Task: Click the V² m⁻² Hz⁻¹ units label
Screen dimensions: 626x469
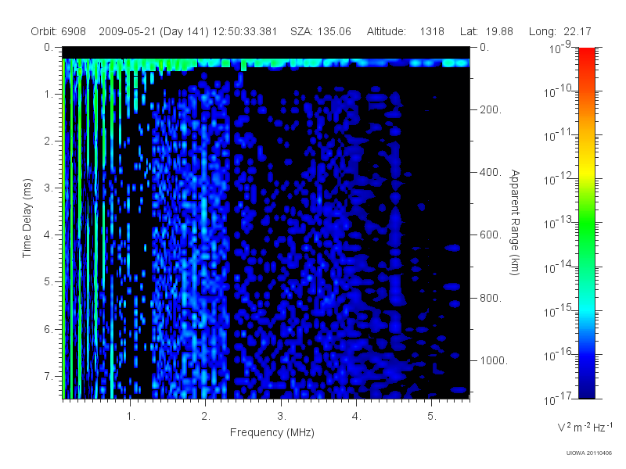Action: (585, 427)
